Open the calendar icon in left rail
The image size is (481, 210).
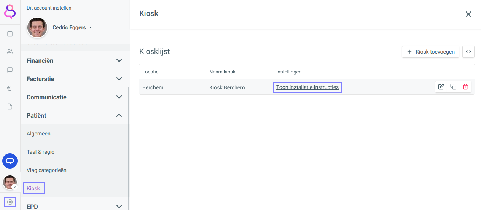(10, 33)
